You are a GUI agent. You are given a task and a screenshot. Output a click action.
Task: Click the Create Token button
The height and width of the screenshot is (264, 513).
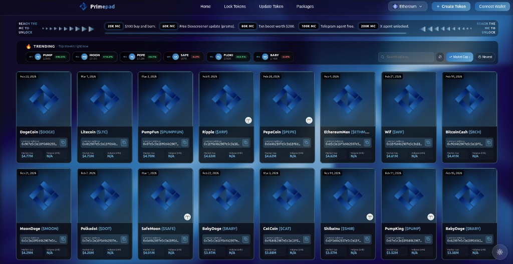point(451,7)
